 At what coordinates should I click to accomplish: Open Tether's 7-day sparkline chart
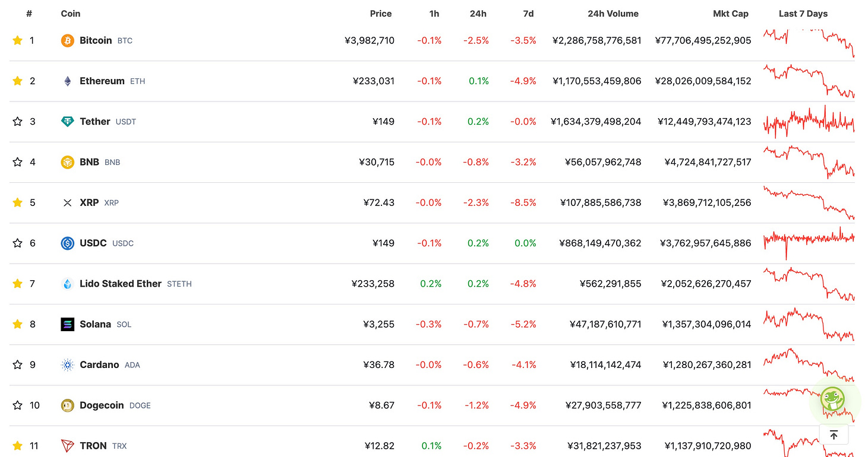(809, 122)
